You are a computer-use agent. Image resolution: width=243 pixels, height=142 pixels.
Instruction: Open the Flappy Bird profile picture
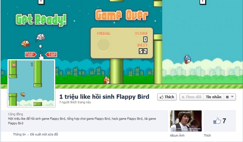pos(31,83)
